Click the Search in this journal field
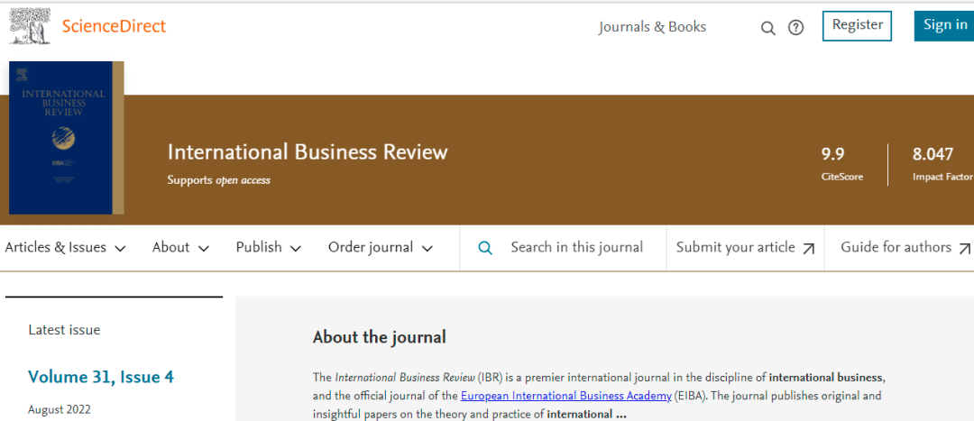 (576, 248)
